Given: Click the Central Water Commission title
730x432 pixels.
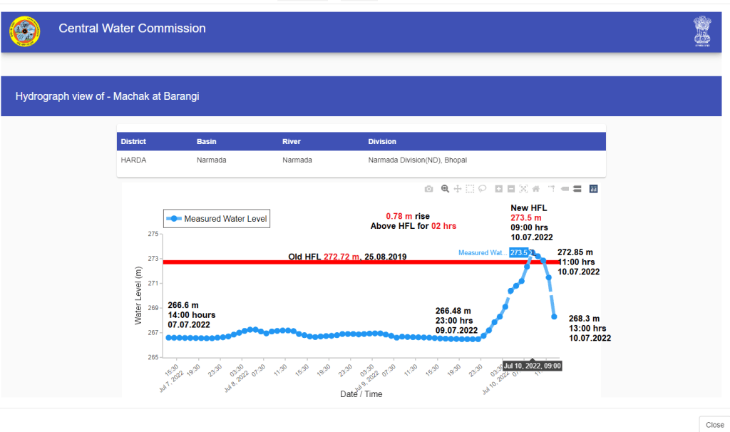Looking at the screenshot, I should [132, 29].
